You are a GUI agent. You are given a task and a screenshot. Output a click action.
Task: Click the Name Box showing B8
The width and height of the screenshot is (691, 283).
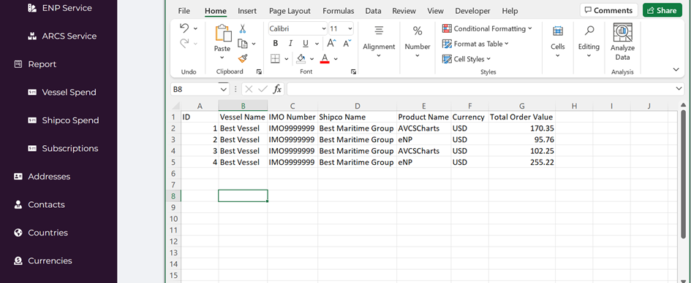point(195,89)
